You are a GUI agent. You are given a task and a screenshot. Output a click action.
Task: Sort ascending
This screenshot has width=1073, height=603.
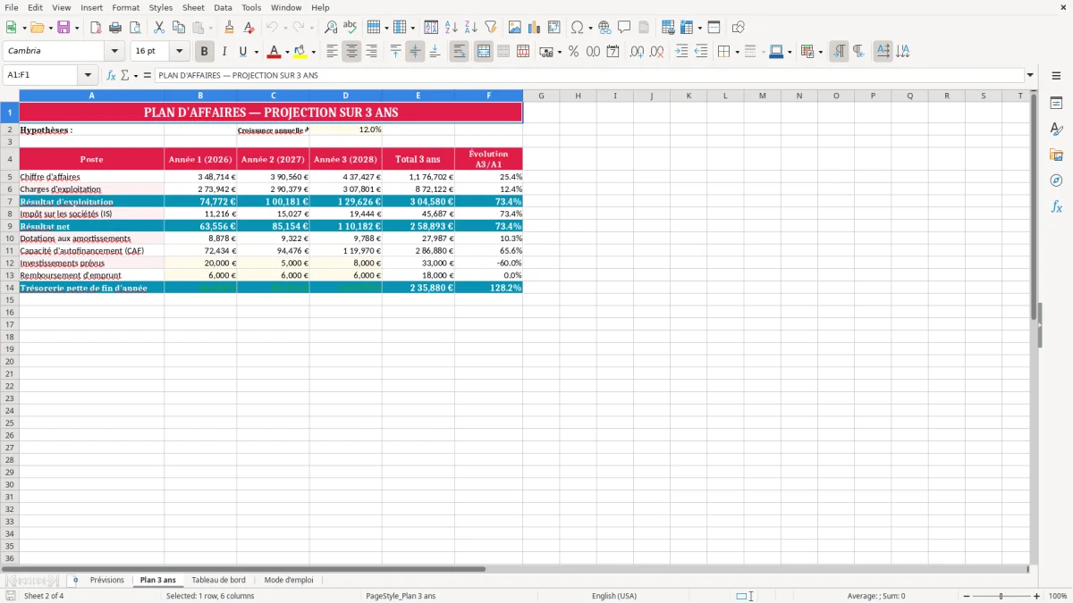452,28
